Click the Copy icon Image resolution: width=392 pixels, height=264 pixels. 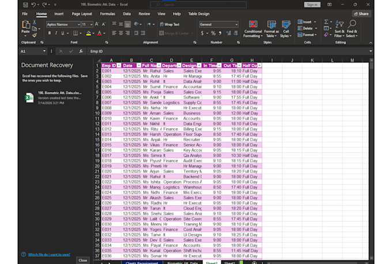click(x=35, y=29)
